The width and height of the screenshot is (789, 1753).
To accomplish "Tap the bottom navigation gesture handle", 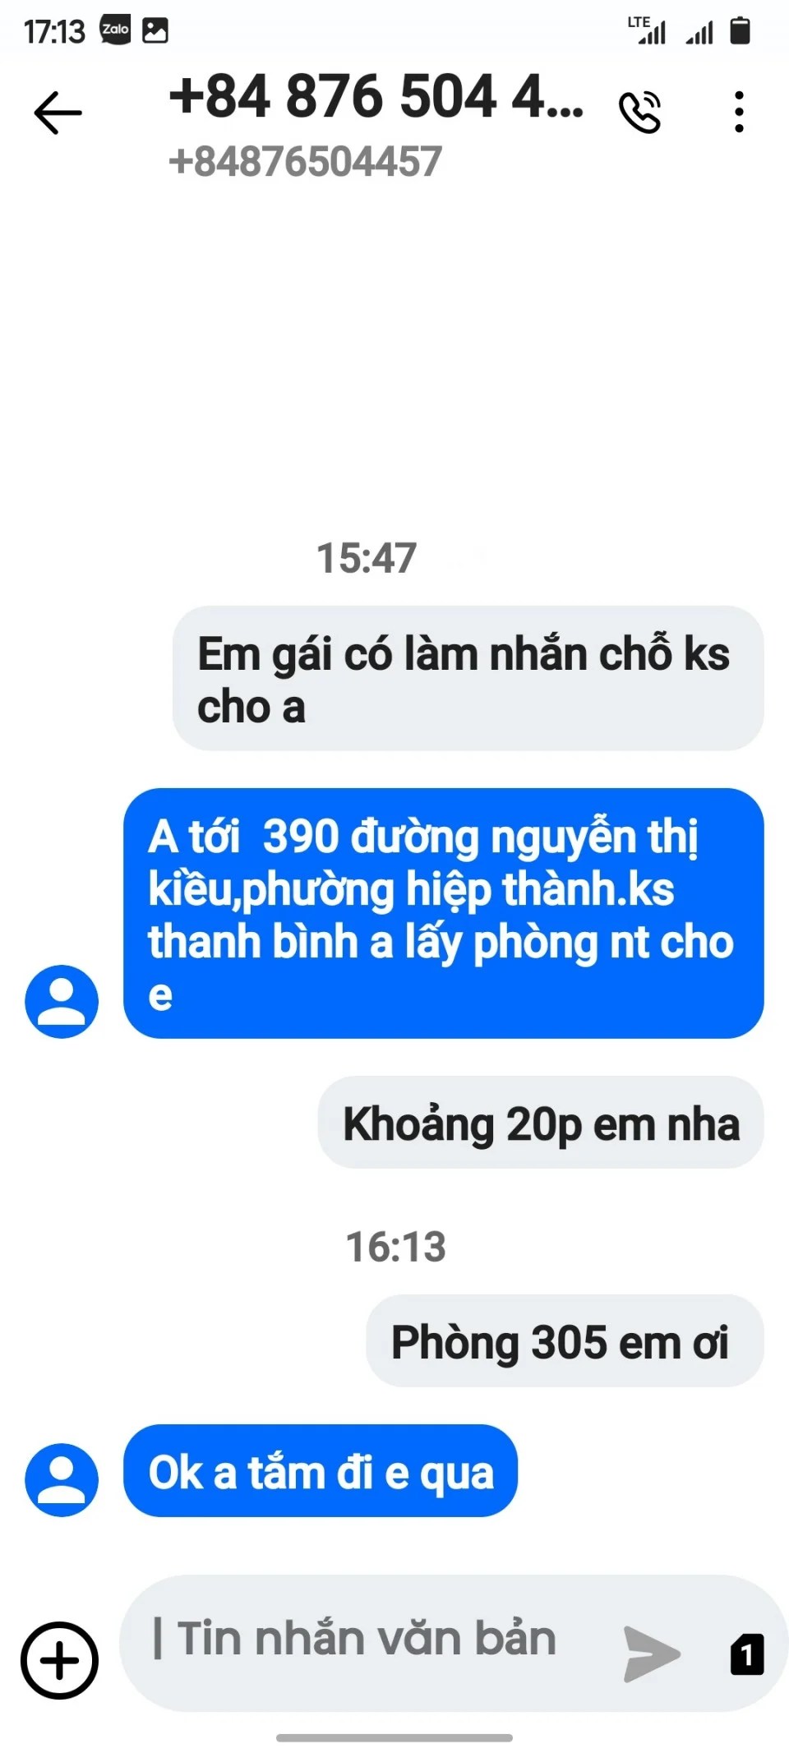I will pos(394,1737).
